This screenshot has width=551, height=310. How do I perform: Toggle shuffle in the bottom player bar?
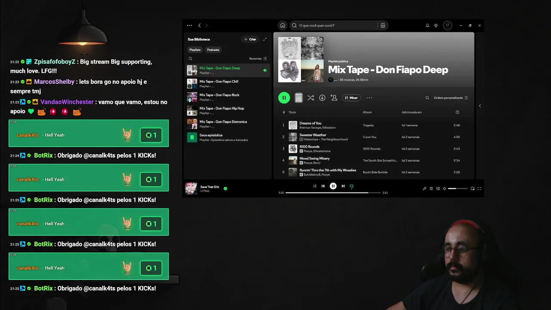[314, 186]
